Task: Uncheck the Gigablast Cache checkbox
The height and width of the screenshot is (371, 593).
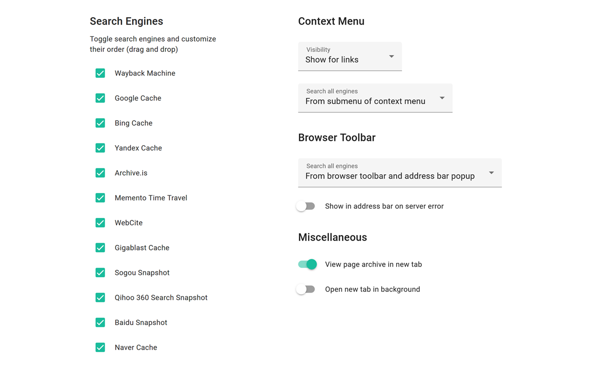Action: (x=100, y=248)
